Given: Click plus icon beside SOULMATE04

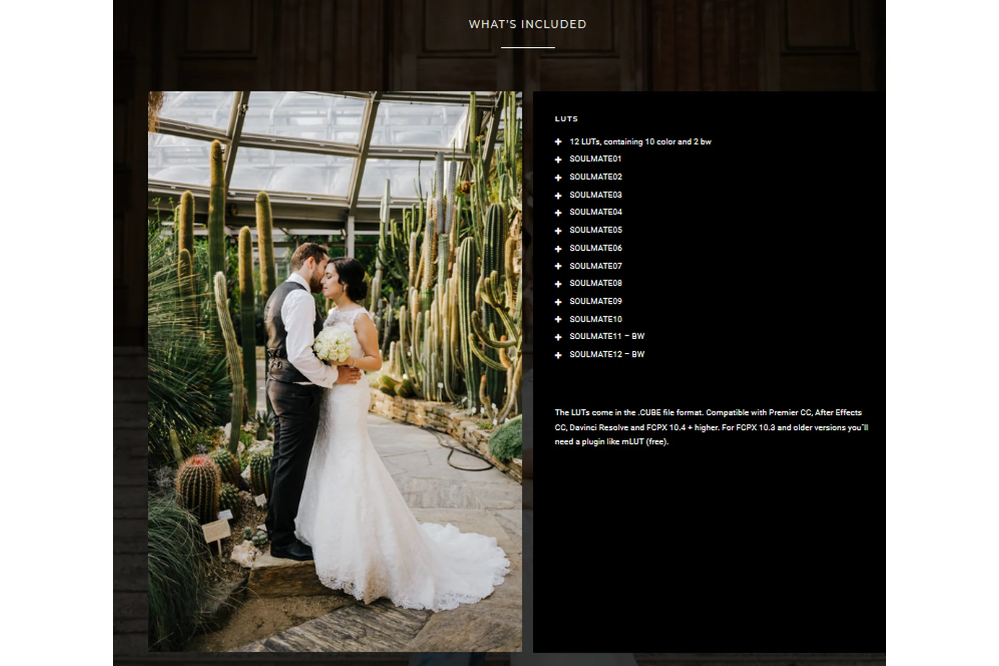Looking at the screenshot, I should coord(558,212).
